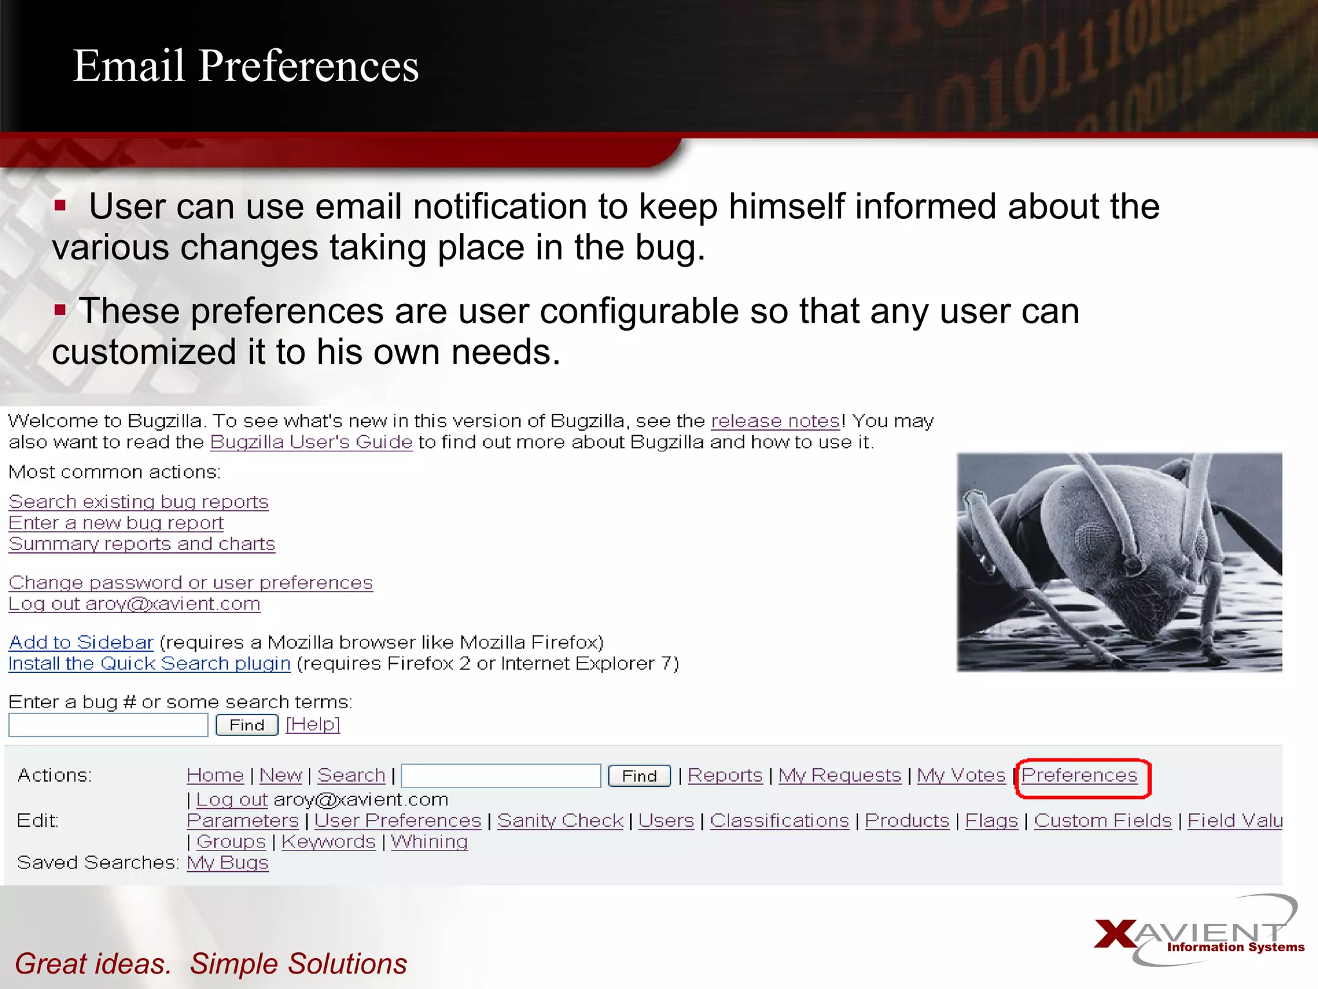This screenshot has height=989, width=1318.
Task: Open the Bugzilla User's Guide link
Action: 311,442
